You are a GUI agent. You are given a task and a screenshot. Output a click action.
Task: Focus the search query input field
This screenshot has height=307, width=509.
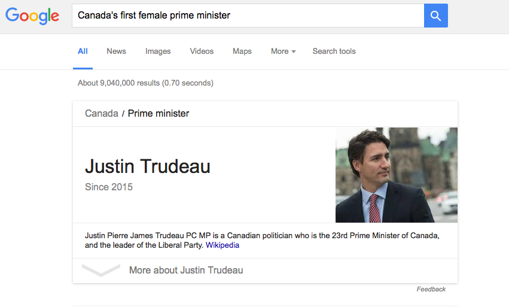coord(248,16)
